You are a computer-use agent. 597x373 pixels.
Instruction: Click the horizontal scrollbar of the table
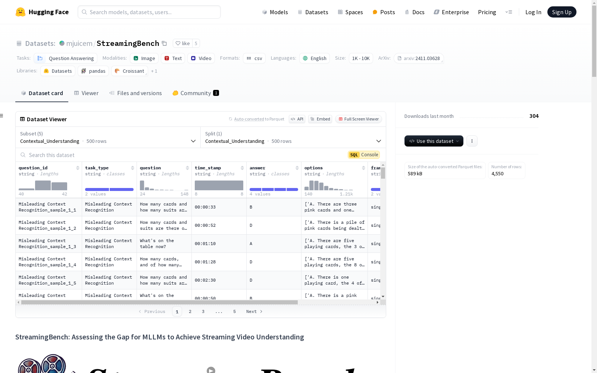159,302
